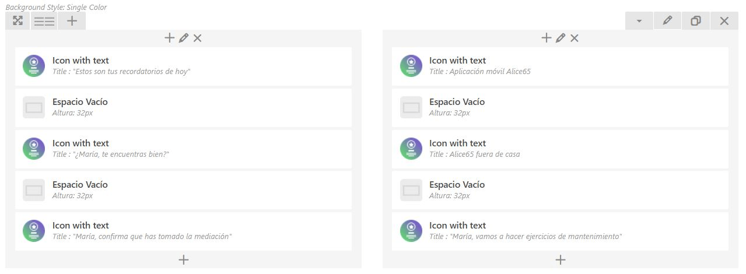746x274 pixels.
Task: Select the first Espacio Vacío block in the right column
Action: point(560,107)
